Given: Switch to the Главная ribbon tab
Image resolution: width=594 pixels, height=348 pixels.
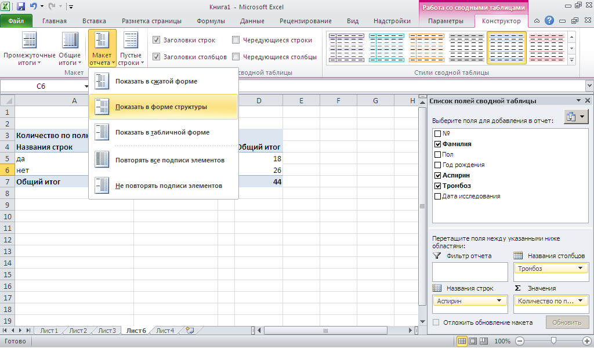Looking at the screenshot, I should pyautogui.click(x=54, y=21).
